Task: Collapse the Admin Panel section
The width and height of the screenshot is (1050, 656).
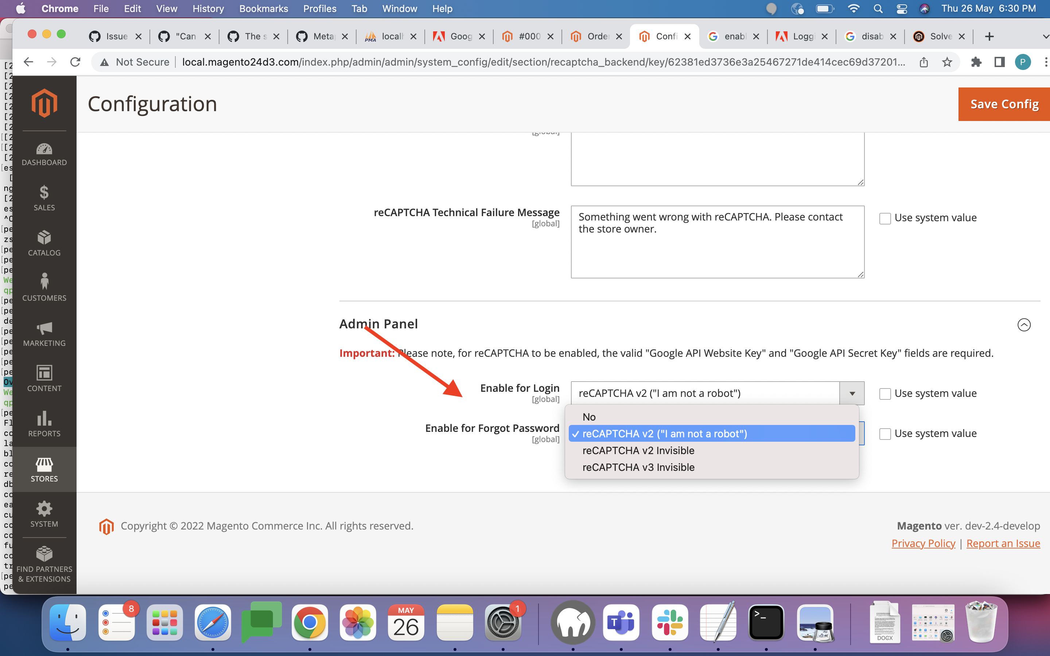Action: point(1023,324)
